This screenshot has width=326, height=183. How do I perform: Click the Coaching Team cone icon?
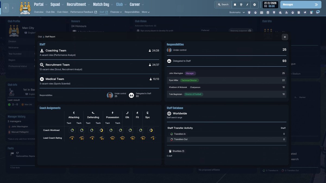[42, 50]
